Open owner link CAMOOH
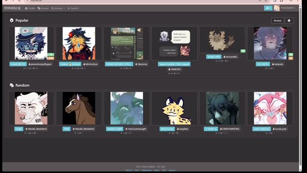Image resolution: width=307 pixels, height=173 pixels. coord(175,69)
